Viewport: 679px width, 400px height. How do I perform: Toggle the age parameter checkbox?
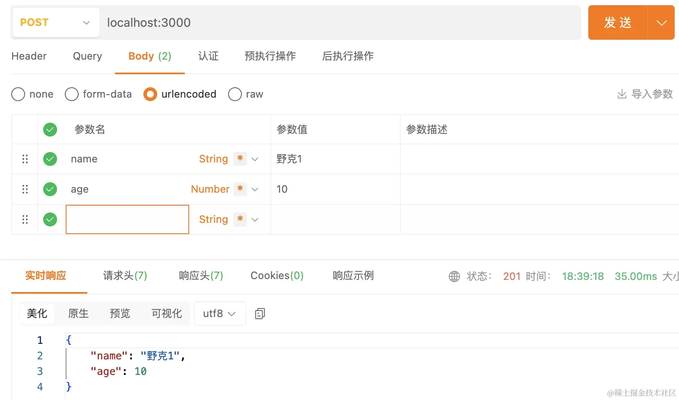(x=50, y=189)
